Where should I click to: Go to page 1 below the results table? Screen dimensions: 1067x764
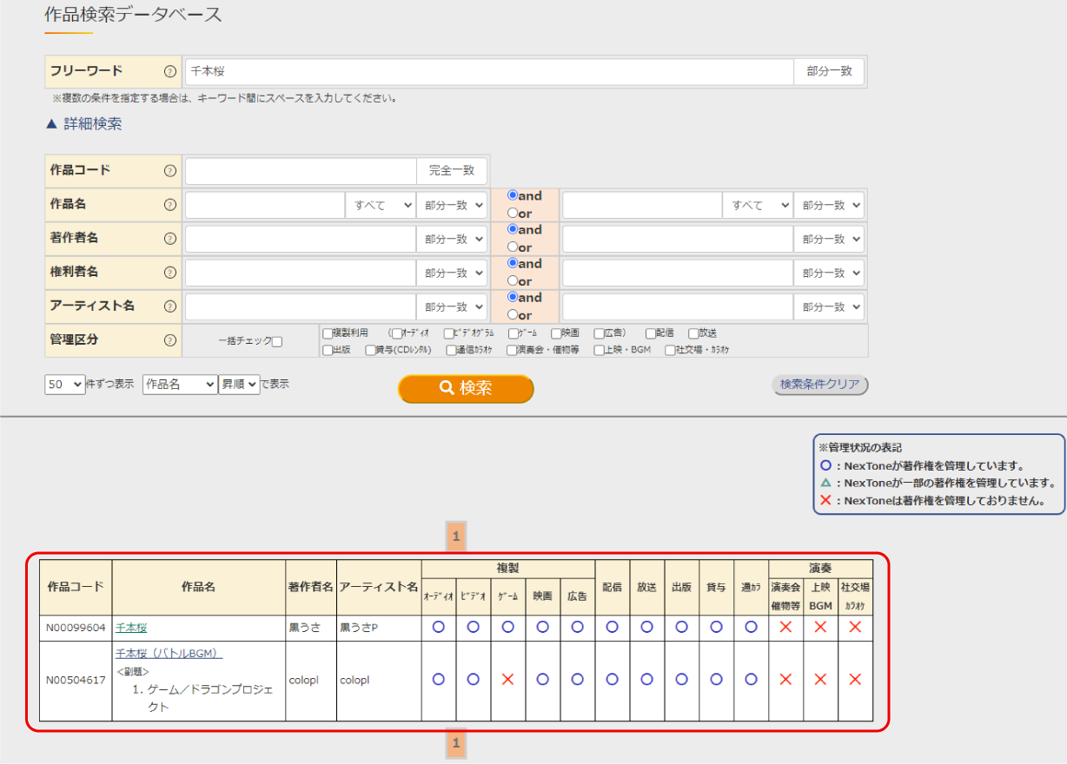click(455, 742)
